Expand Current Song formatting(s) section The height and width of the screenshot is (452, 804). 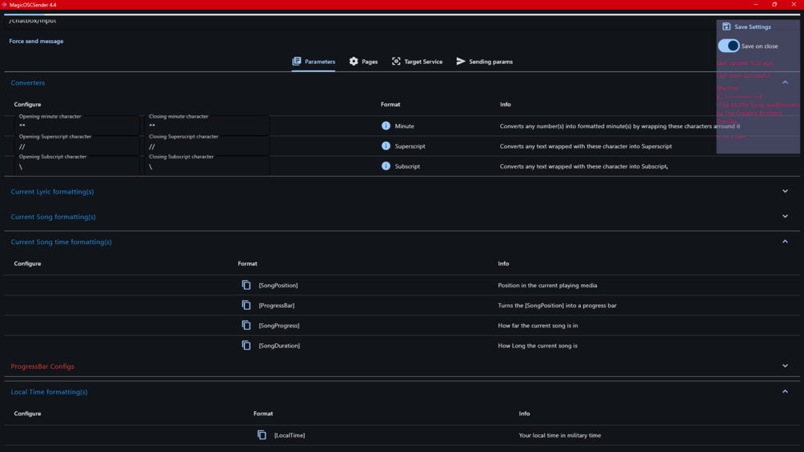tap(785, 216)
